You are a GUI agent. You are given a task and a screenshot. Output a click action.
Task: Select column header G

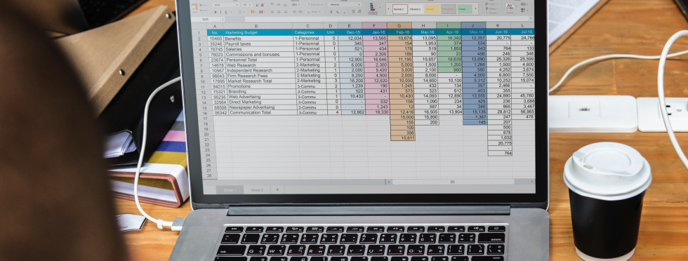click(x=399, y=25)
